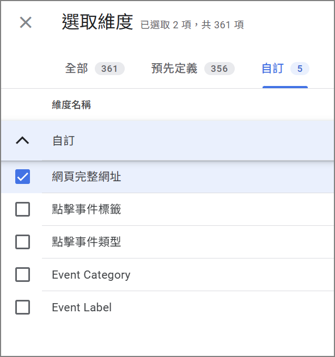Uncheck the 網頁完整網址 checkbox
This screenshot has width=335, height=357.
[x=22, y=177]
